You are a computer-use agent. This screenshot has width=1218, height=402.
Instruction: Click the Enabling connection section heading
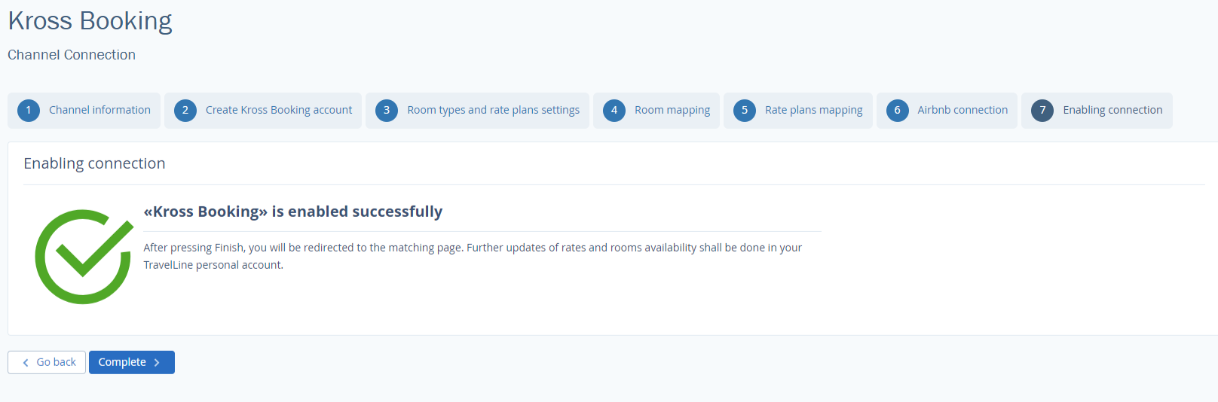[94, 163]
